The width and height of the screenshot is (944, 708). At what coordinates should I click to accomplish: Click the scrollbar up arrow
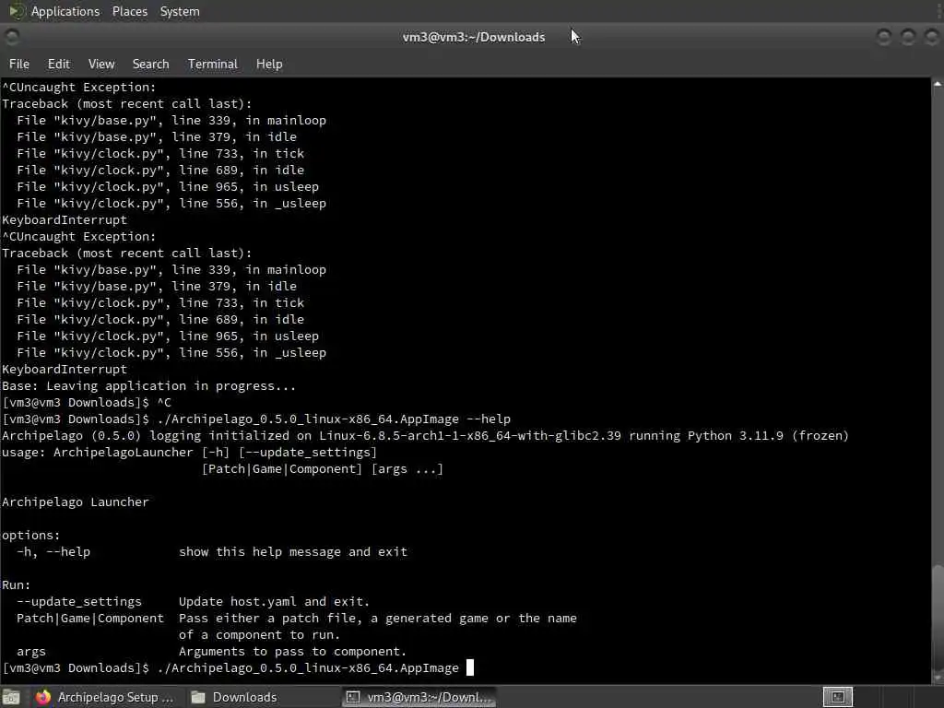(x=938, y=84)
